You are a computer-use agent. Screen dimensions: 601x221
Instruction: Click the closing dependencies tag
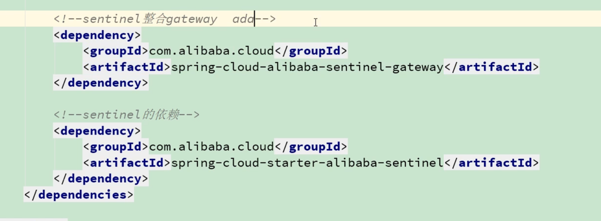click(79, 194)
